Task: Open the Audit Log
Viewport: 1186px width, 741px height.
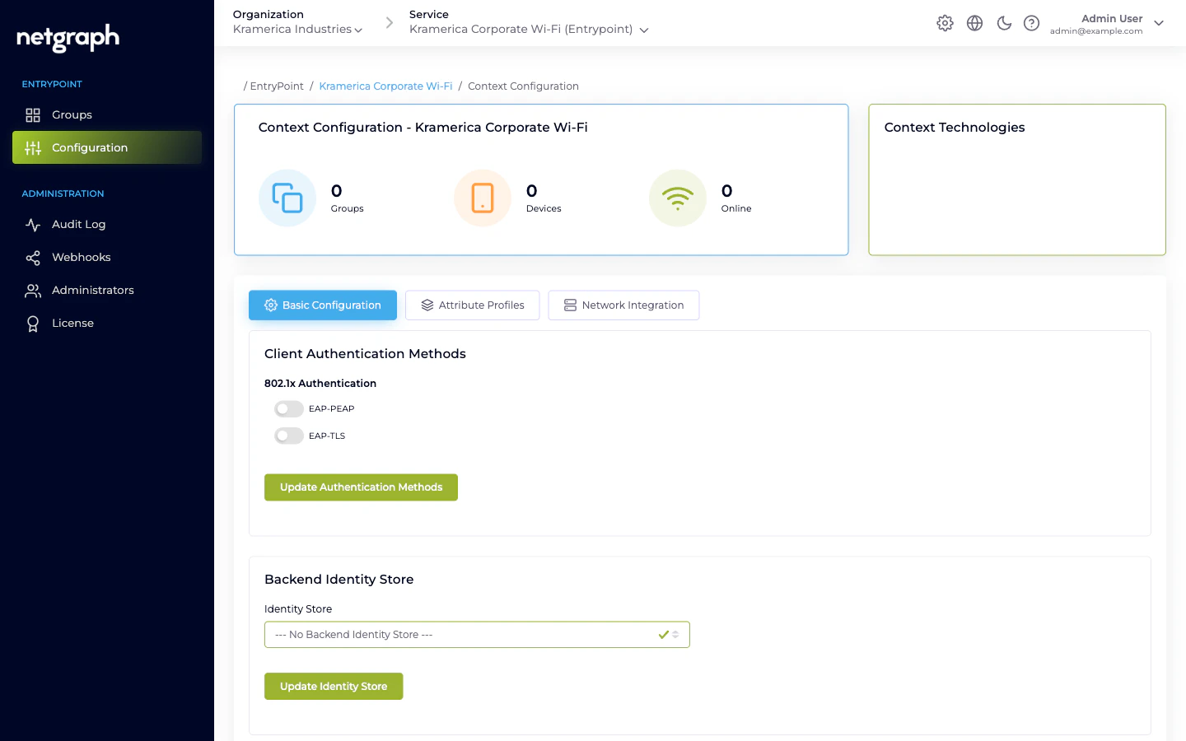Action: tap(78, 224)
